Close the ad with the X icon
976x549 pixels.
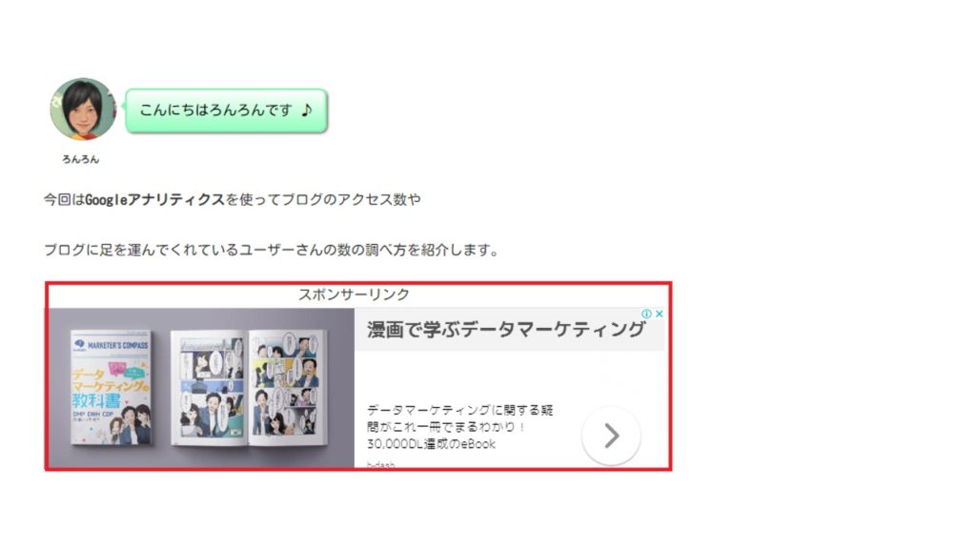[659, 315]
